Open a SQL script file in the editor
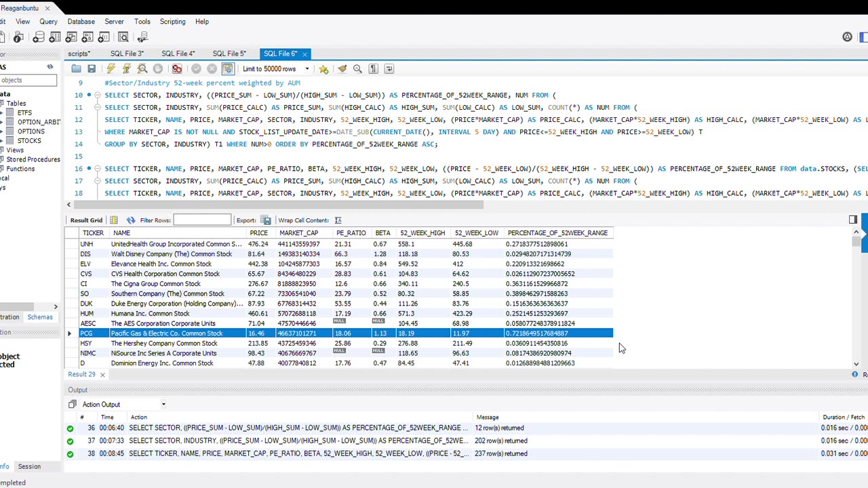868x488 pixels. click(76, 68)
